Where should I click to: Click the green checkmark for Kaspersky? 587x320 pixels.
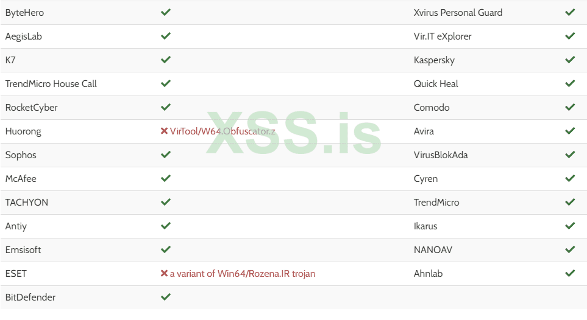tap(570, 60)
